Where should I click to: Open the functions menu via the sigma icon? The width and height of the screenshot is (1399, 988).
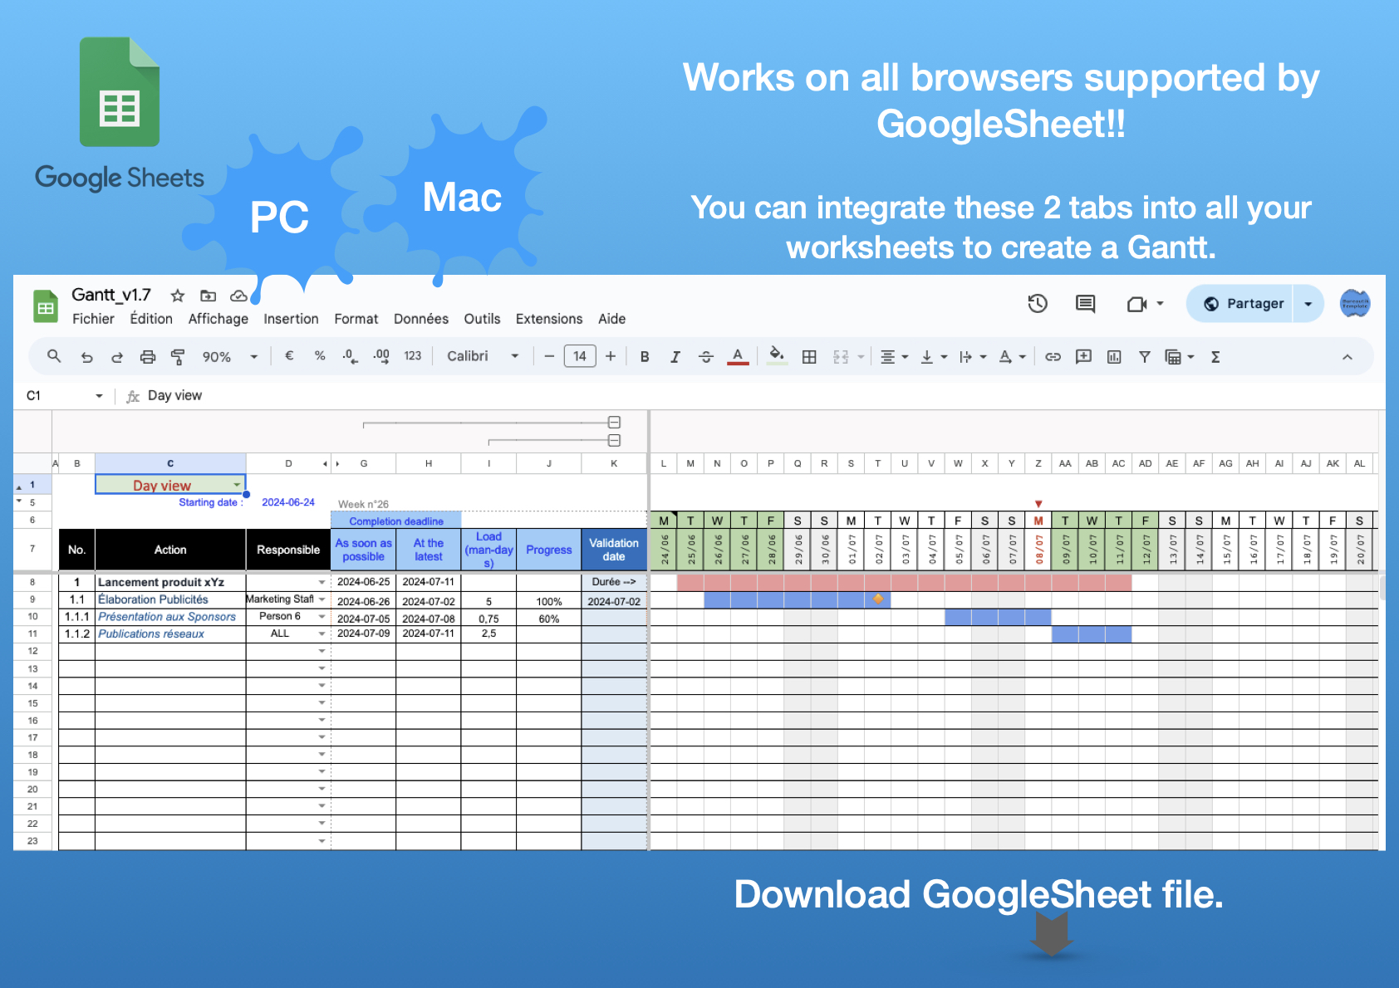tap(1215, 356)
